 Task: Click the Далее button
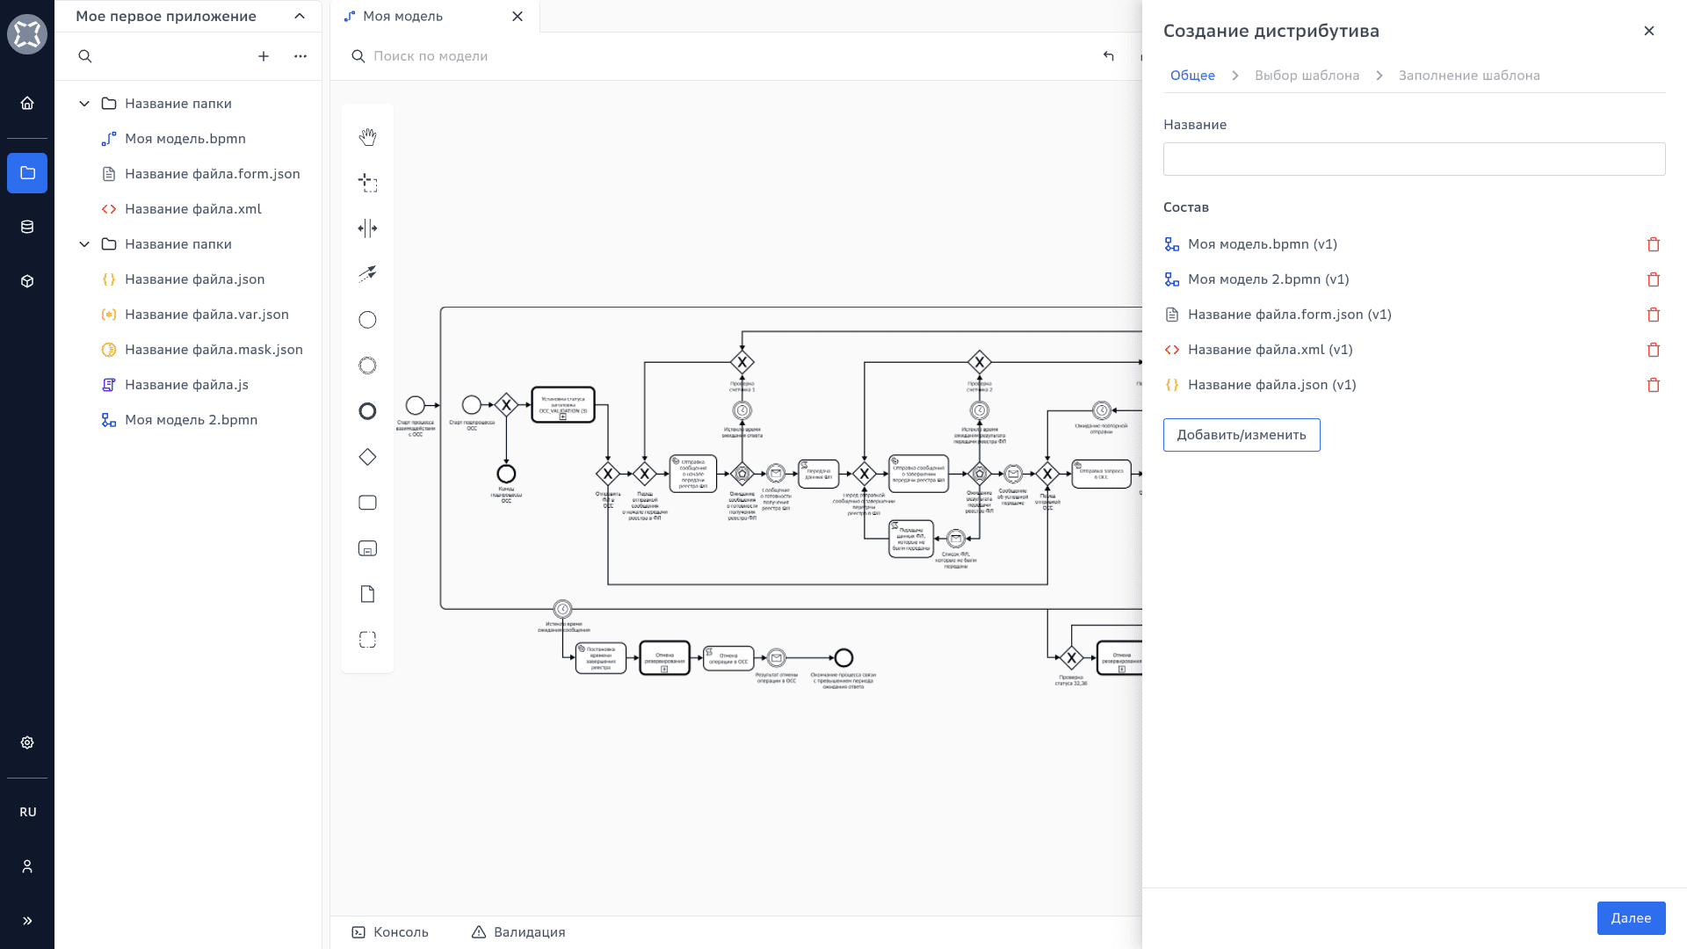1630,918
